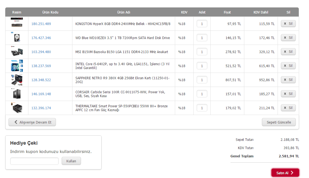
Task: Click SAPPHIRE NITRO graphics card thumbnail
Action: tap(17, 80)
